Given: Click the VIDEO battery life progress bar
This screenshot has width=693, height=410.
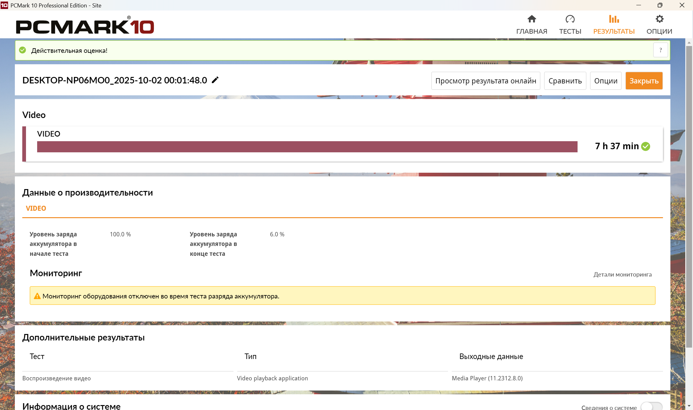Looking at the screenshot, I should pyautogui.click(x=307, y=147).
